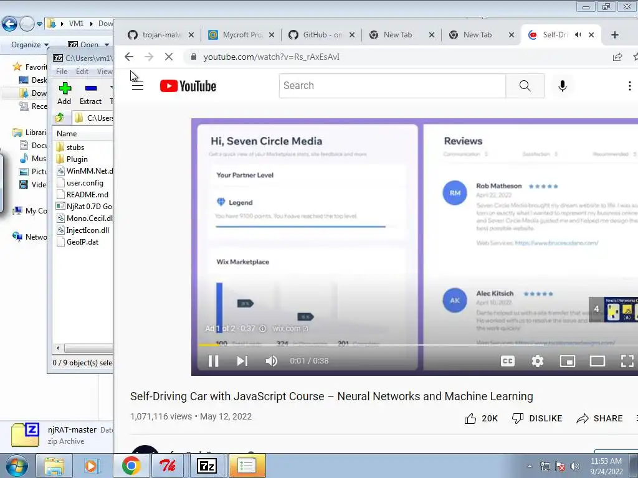Click the ad info icon
Viewport: 638px width, 478px height.
pyautogui.click(x=263, y=329)
